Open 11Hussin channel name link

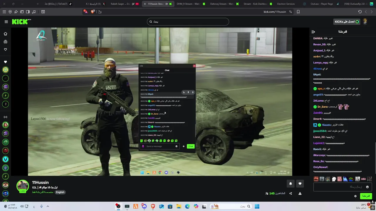coord(40,183)
